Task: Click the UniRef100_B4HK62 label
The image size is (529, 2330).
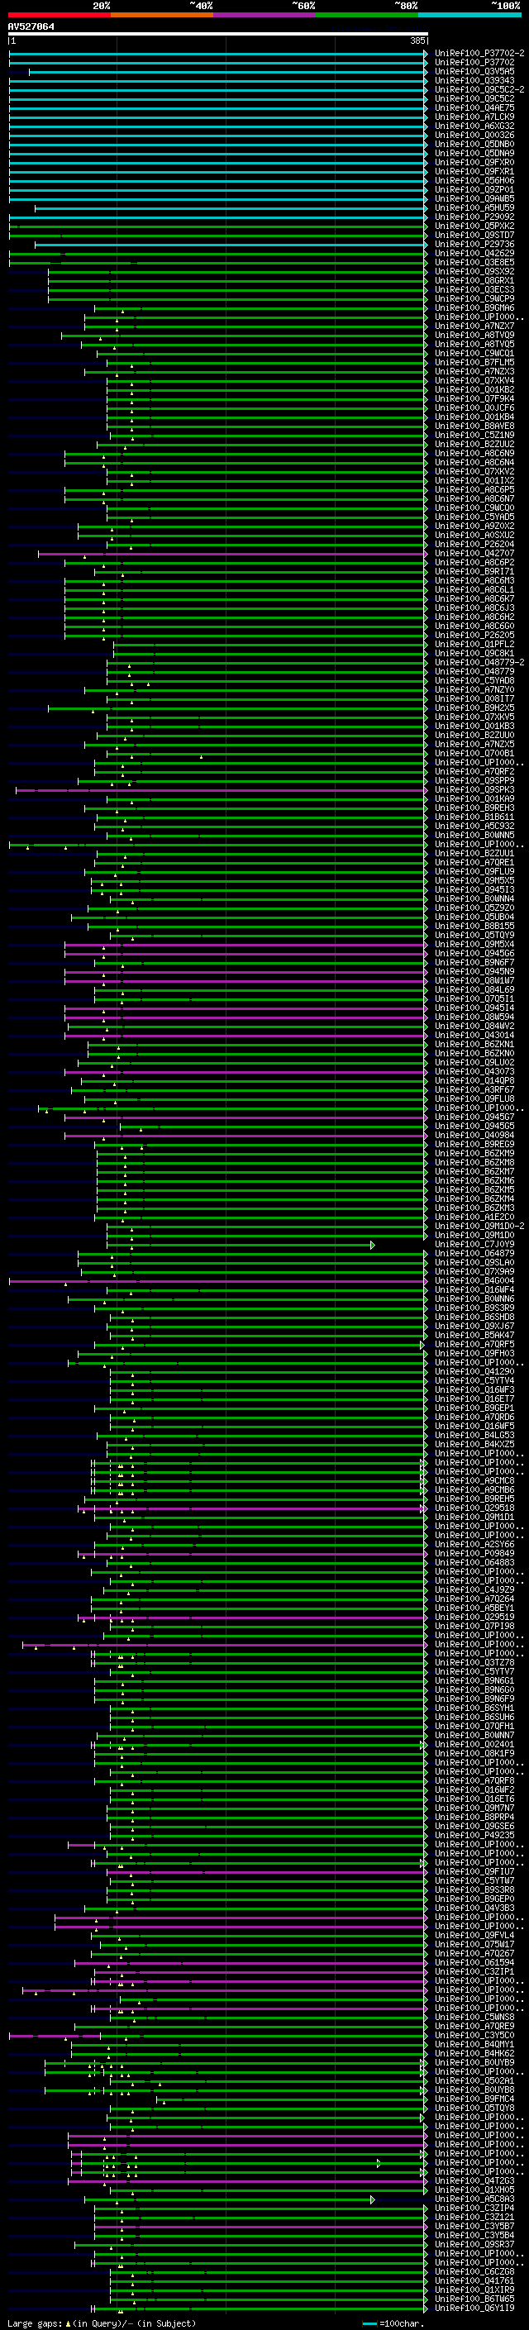Action: (x=474, y=2053)
